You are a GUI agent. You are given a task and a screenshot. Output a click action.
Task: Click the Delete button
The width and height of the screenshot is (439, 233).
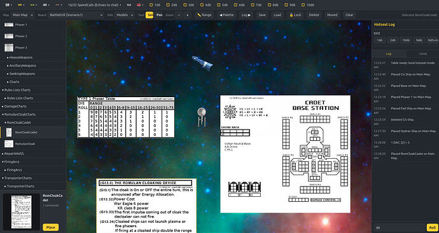(x=314, y=15)
